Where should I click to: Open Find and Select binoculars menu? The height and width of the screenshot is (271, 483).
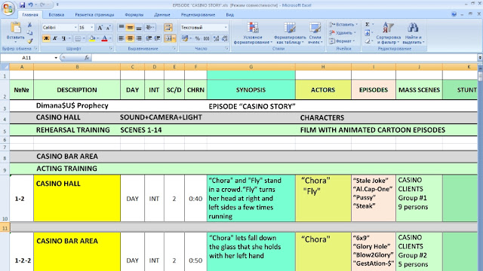(x=413, y=33)
